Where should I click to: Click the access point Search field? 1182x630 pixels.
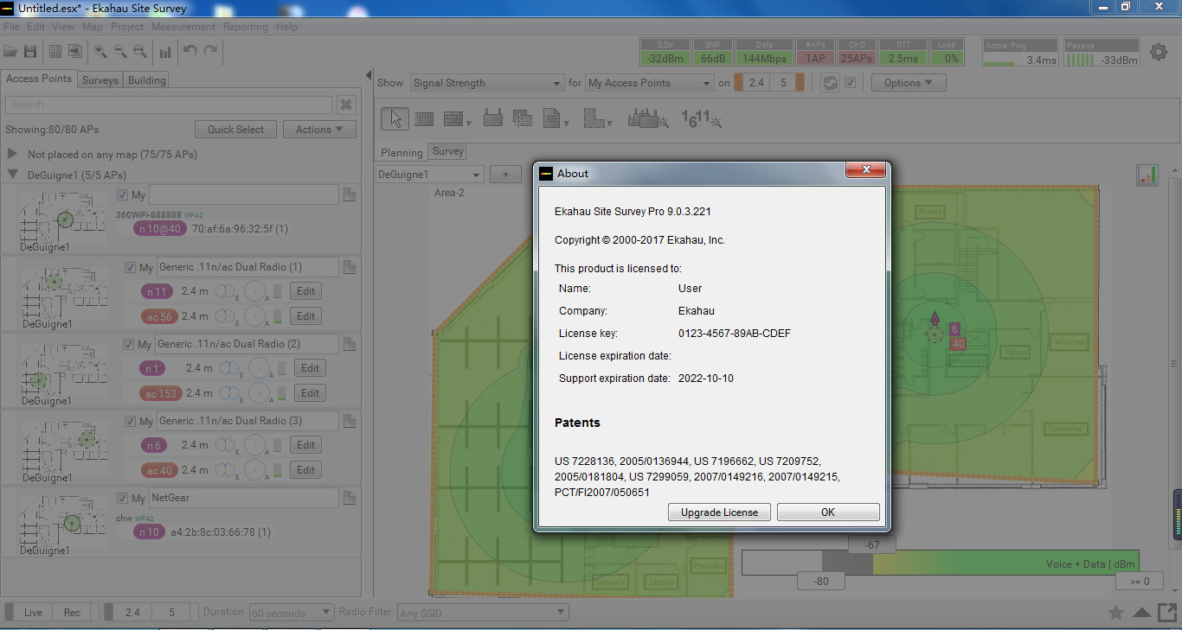coord(169,105)
